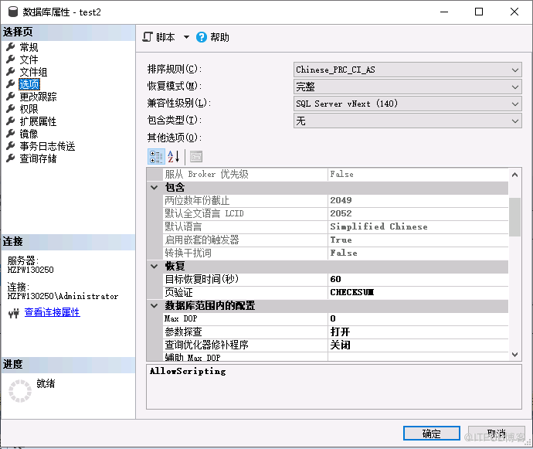
Task: Collapse the 数据库范围内的配置 section
Action: click(x=154, y=306)
